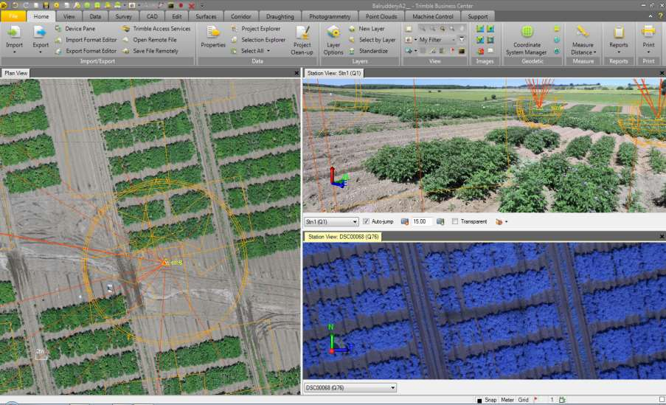Activate the Plan View tab

[x=15, y=73]
